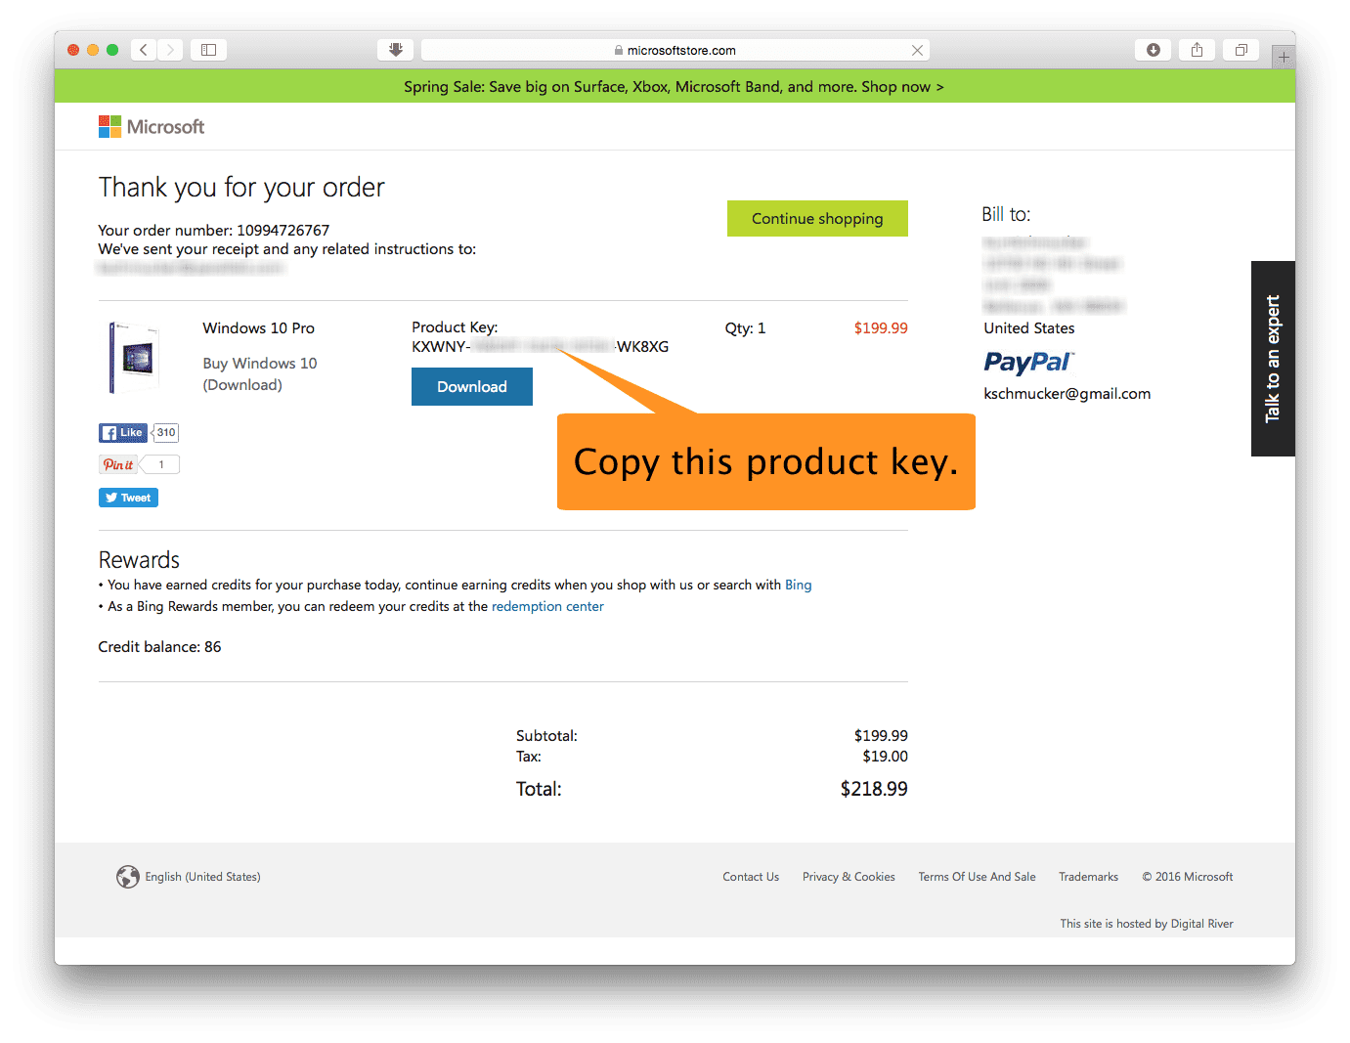Image resolution: width=1350 pixels, height=1043 pixels.
Task: Click the Rewards heading
Action: pos(139,560)
